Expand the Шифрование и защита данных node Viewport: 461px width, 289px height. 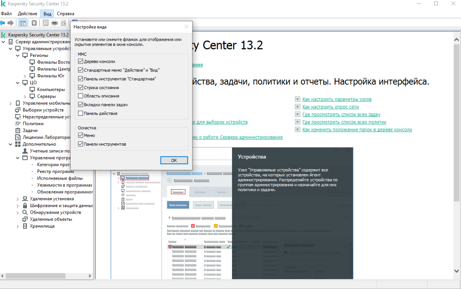(x=18, y=206)
